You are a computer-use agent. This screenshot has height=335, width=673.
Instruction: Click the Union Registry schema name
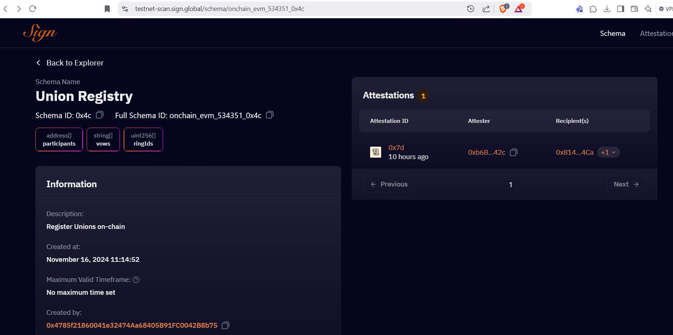tap(84, 96)
